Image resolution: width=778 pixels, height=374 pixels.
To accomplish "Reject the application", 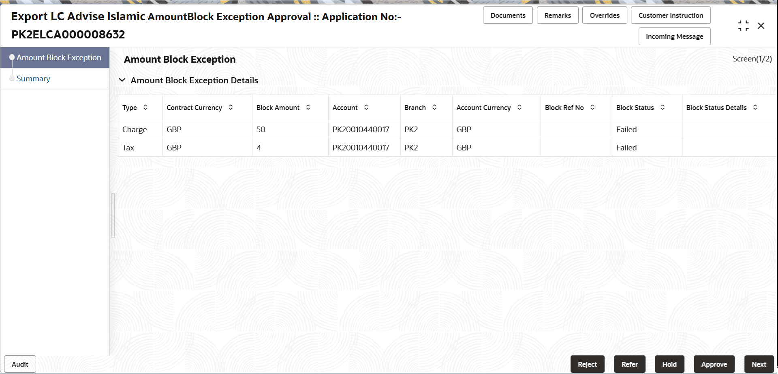I will coord(587,364).
